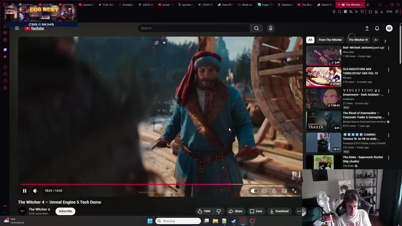Open YouTube notifications bell

click(377, 28)
